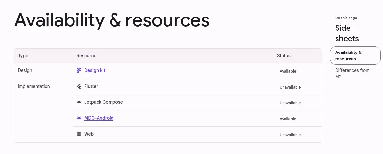
Task: Click the Android icon next to Jetpack Compose
Action: [x=79, y=102]
